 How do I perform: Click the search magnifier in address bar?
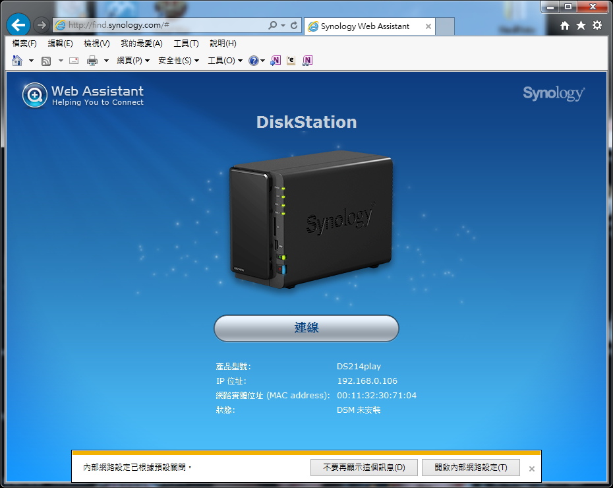272,25
